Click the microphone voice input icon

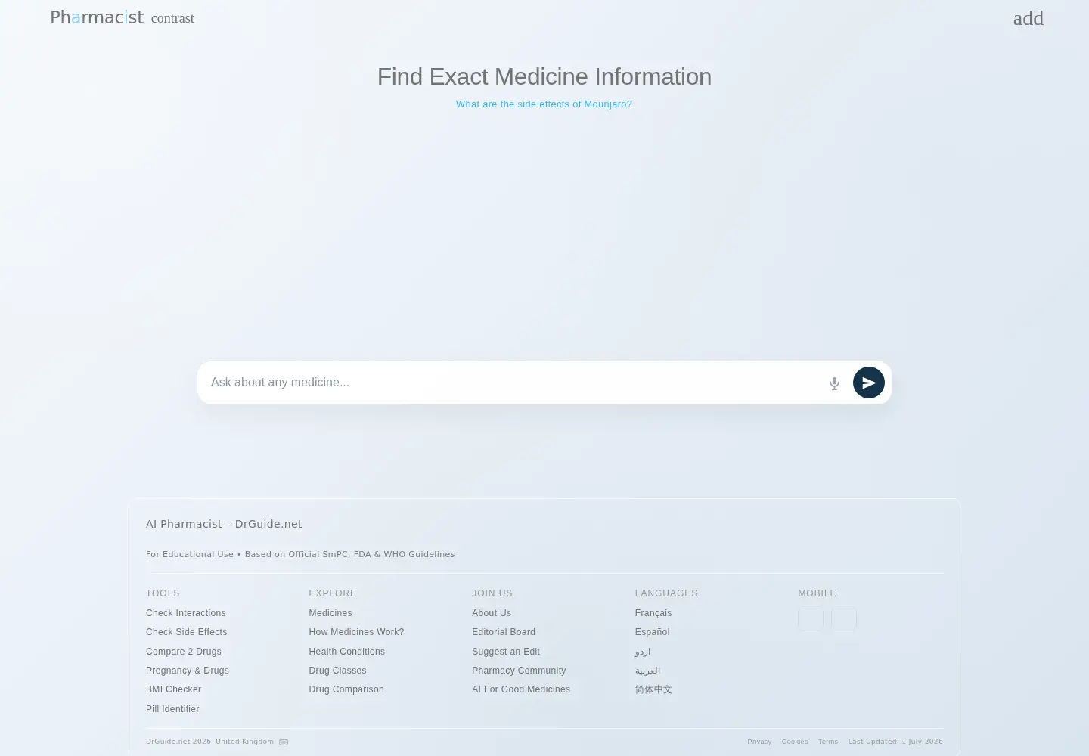(834, 383)
